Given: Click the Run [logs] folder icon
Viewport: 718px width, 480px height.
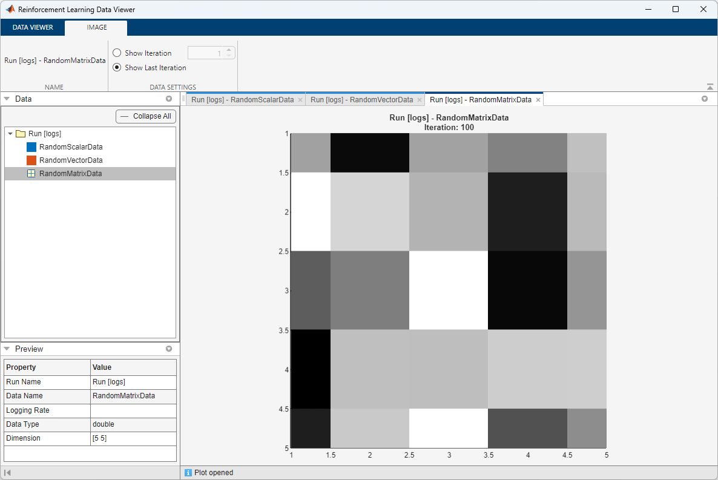Looking at the screenshot, I should pyautogui.click(x=20, y=134).
